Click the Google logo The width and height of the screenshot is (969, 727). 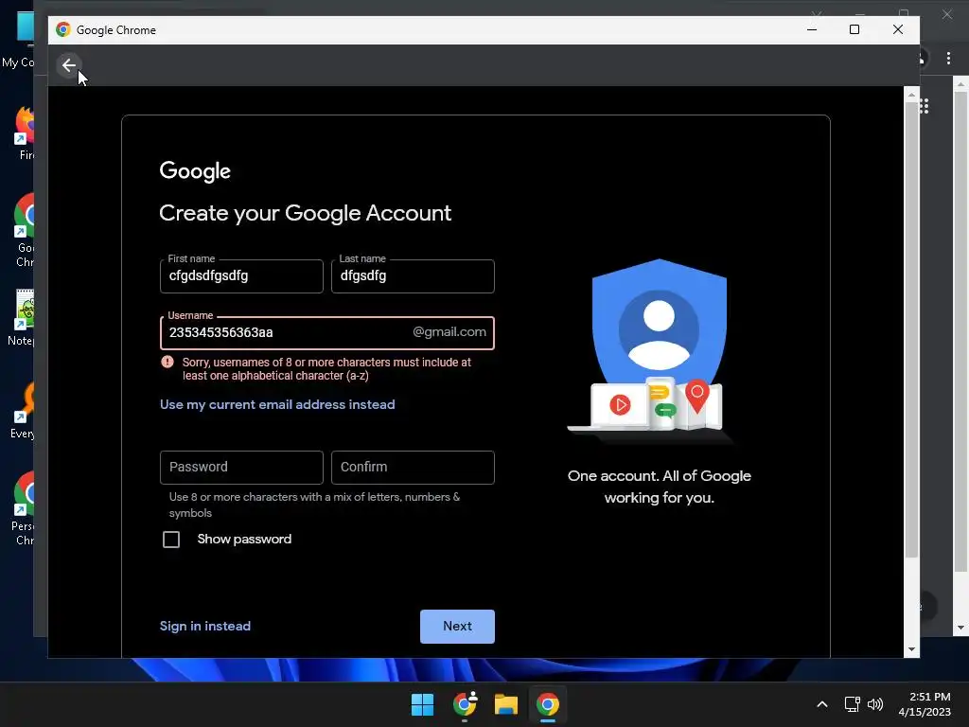coord(195,171)
